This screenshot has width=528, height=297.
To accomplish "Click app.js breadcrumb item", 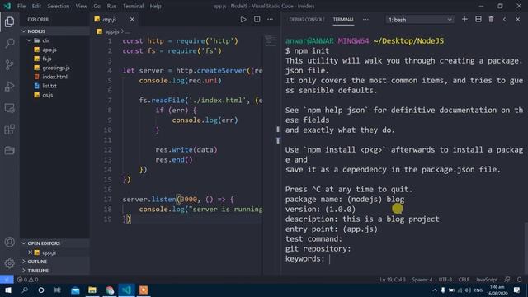I will [111, 31].
